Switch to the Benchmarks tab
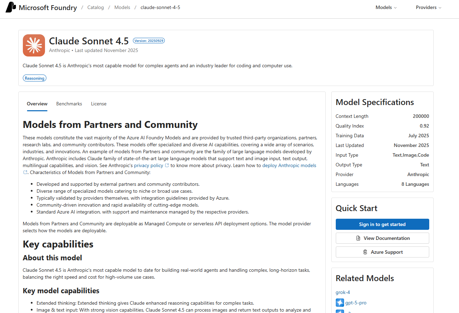 (69, 104)
